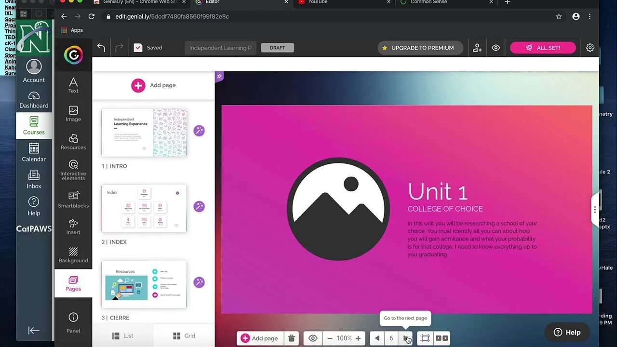Delete current page with trash icon
617x347 pixels.
tap(291, 338)
